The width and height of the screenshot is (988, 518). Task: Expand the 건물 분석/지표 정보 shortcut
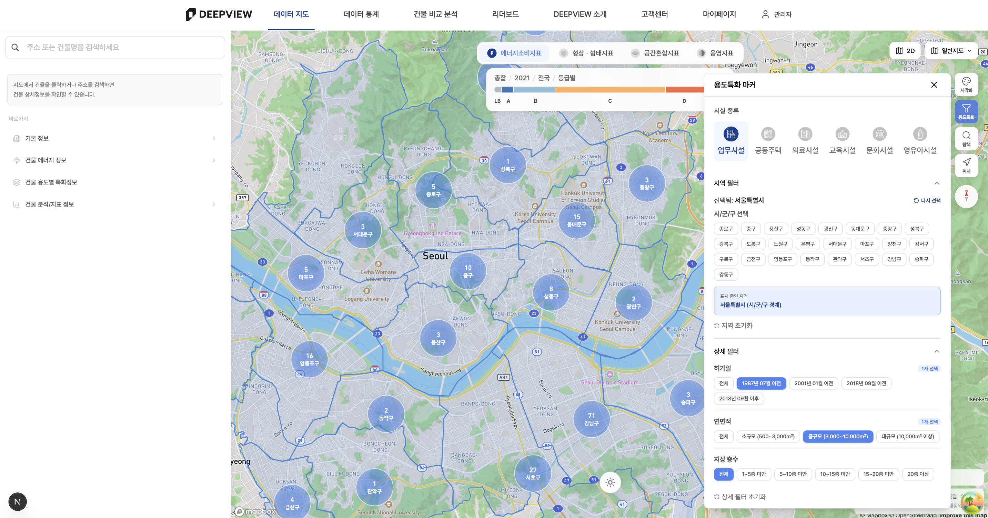point(115,204)
